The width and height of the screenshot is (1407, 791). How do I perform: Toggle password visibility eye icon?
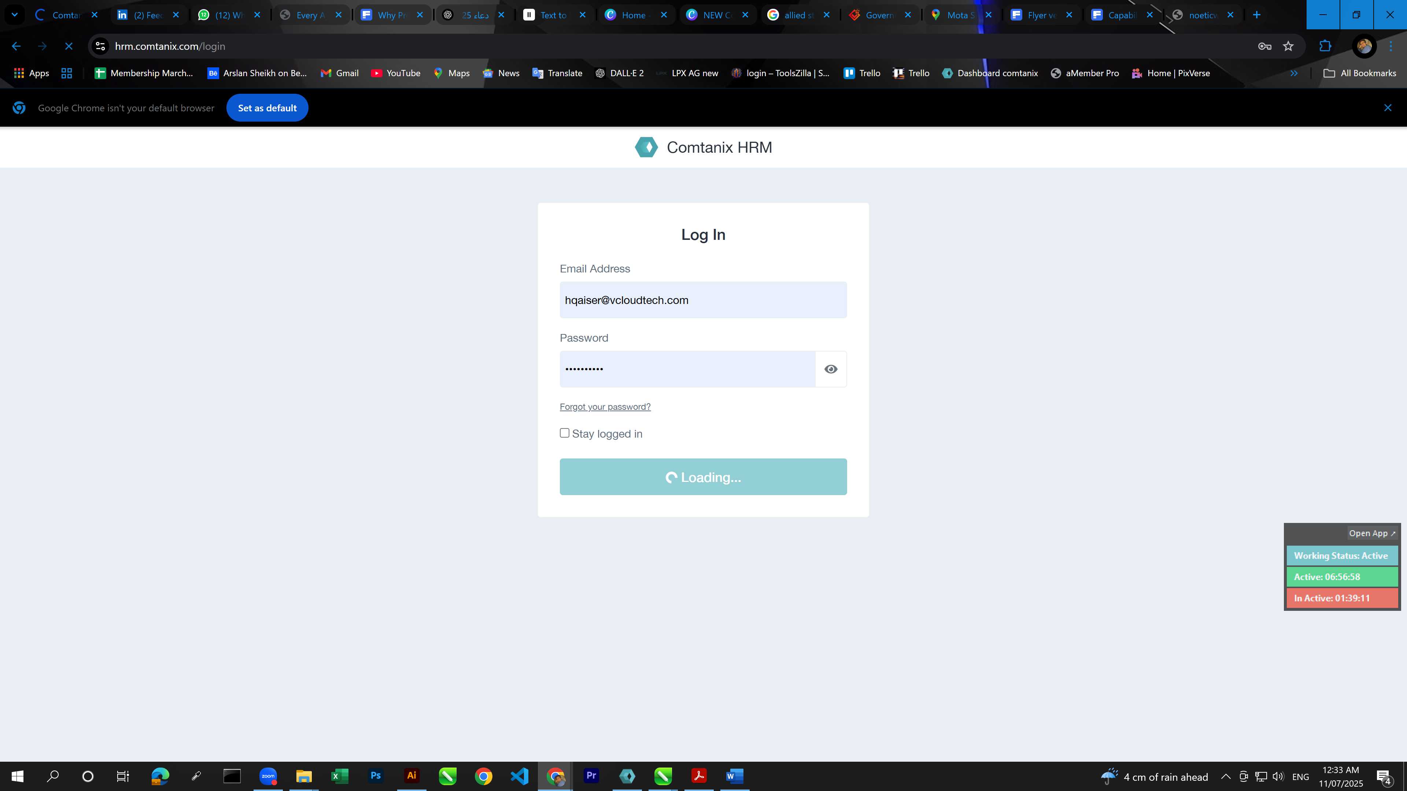(831, 369)
